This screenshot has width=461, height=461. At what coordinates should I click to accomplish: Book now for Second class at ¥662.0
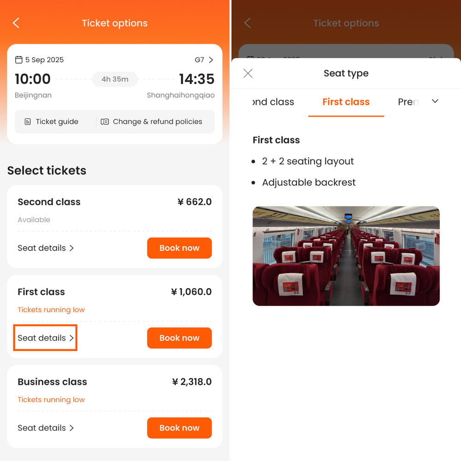click(x=179, y=248)
